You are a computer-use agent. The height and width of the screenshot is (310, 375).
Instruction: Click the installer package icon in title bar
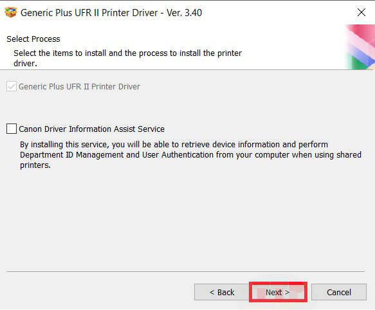coord(11,12)
